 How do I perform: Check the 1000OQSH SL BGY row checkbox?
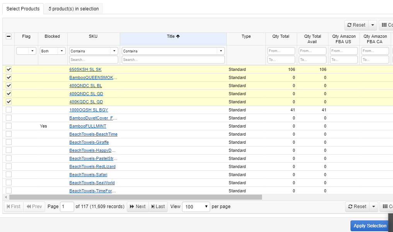point(9,110)
